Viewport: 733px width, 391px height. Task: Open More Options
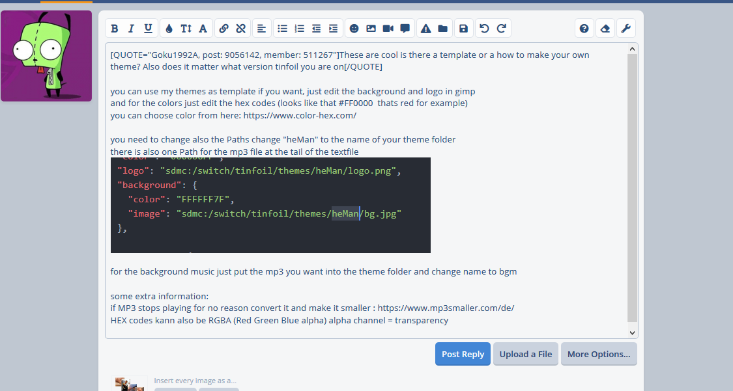(599, 354)
